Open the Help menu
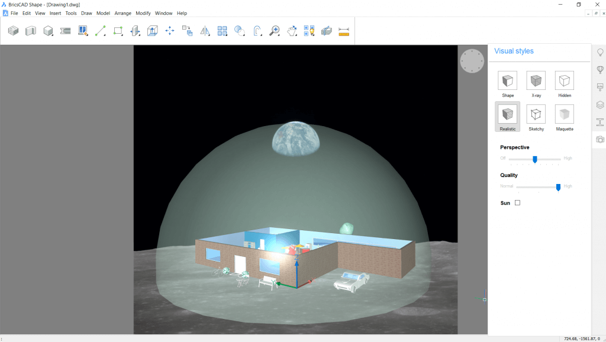 (x=182, y=13)
